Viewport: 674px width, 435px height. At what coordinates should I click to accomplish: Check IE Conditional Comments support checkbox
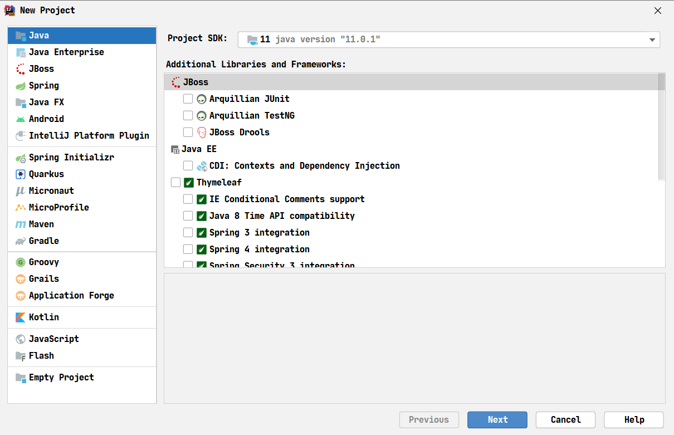click(x=188, y=199)
